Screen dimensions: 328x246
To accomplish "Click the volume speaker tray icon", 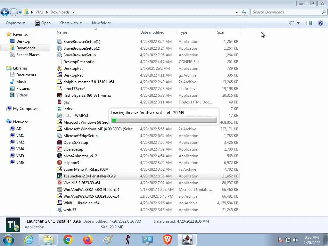I will 296,240.
